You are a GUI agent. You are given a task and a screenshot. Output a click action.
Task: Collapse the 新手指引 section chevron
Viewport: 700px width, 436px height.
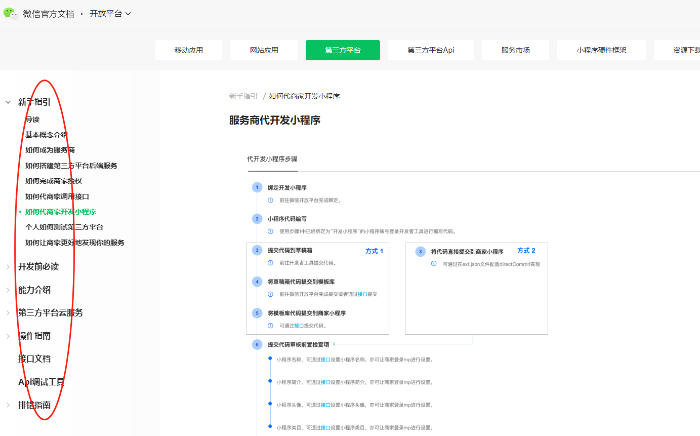pos(8,102)
